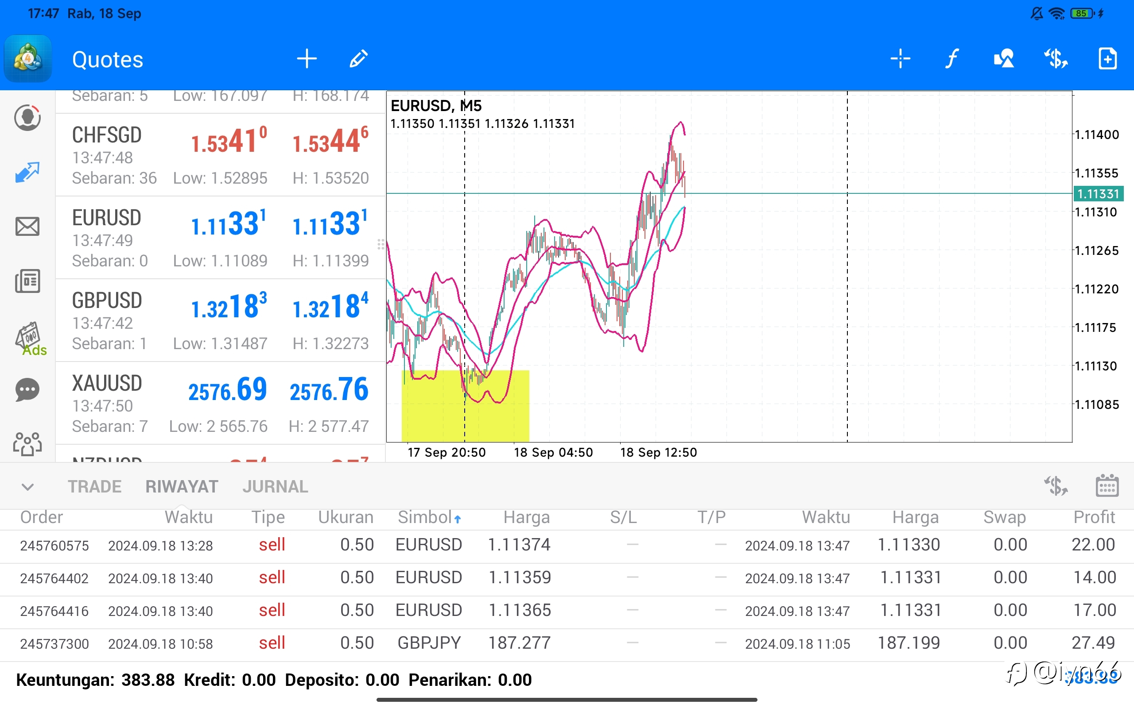
Task: Tap the EURUSD, M5 chart title
Action: pos(436,106)
